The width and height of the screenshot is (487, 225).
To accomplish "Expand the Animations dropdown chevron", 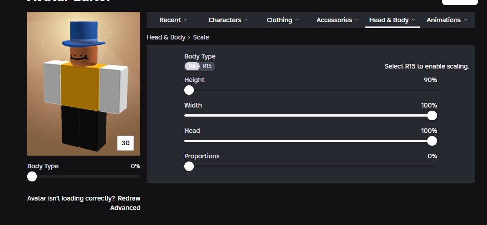I will tap(465, 20).
